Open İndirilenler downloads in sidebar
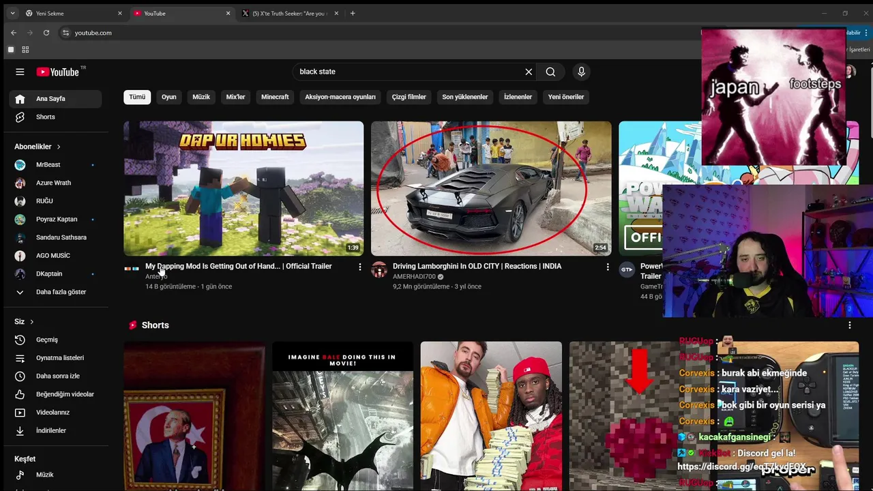The height and width of the screenshot is (491, 873). pos(55,430)
